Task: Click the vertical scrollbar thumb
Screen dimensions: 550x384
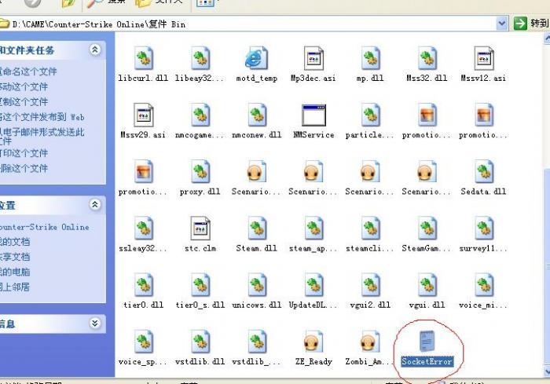Action: [x=547, y=266]
